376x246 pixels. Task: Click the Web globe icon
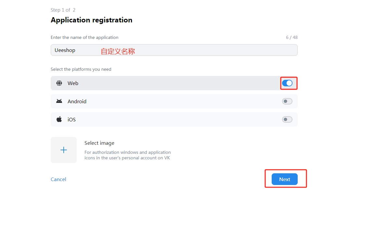click(59, 83)
